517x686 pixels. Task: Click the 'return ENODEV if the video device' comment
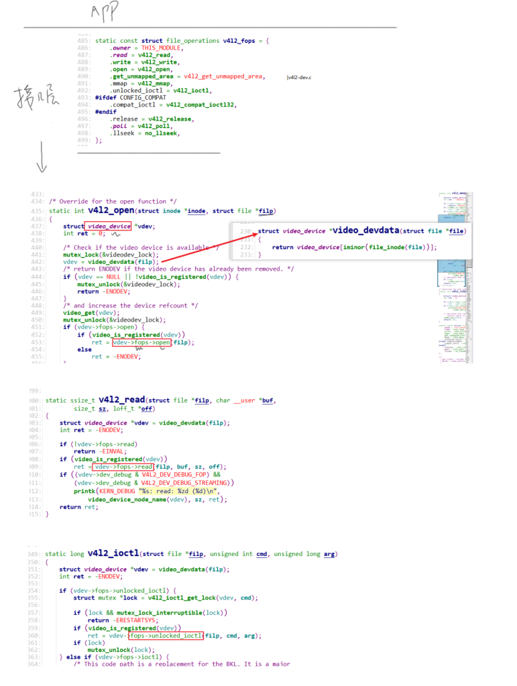pyautogui.click(x=178, y=269)
